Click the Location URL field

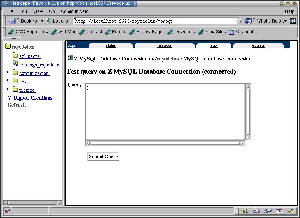click(156, 21)
